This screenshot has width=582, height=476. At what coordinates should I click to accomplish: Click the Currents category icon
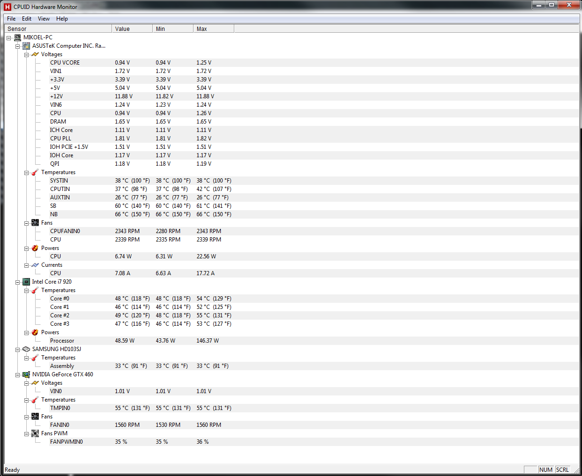pyautogui.click(x=35, y=265)
